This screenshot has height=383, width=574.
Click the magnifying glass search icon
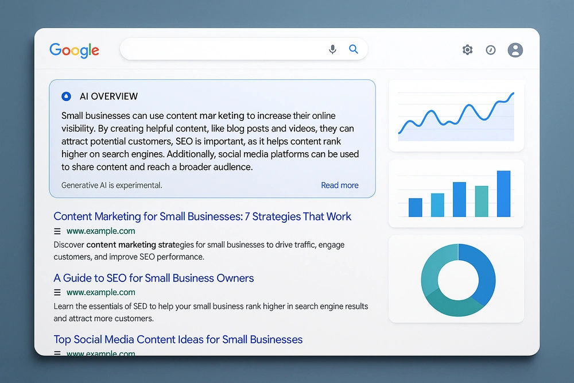[354, 49]
